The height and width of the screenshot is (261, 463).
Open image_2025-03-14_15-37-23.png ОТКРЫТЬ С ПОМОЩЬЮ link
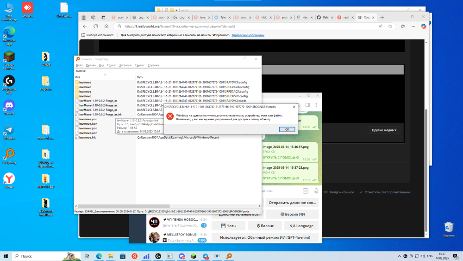[281, 178]
